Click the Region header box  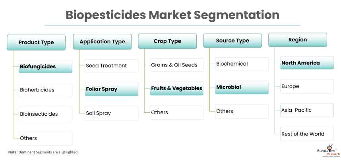(298, 40)
